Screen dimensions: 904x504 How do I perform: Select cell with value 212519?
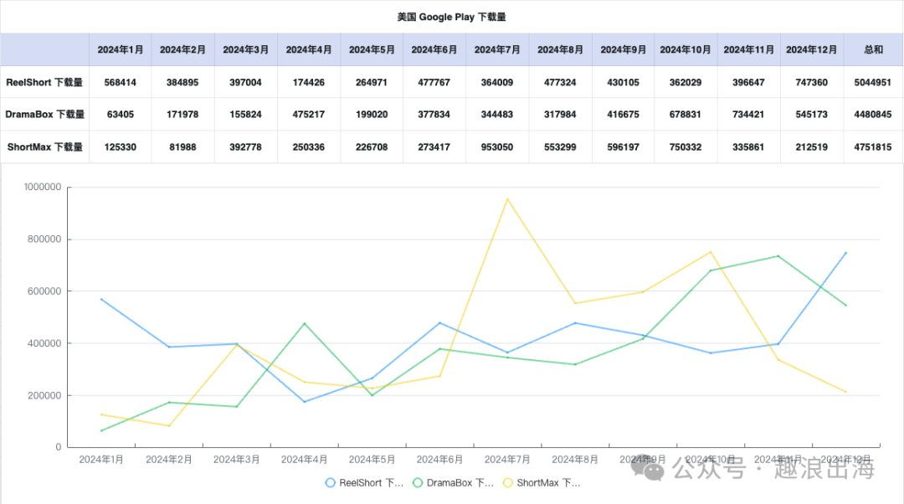point(811,147)
